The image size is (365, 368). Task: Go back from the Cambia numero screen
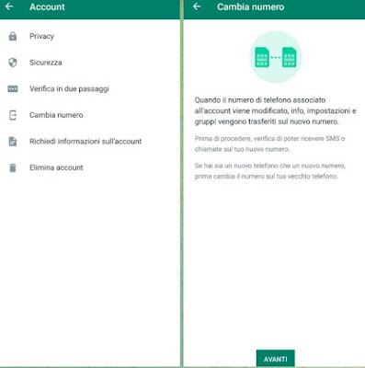[197, 6]
